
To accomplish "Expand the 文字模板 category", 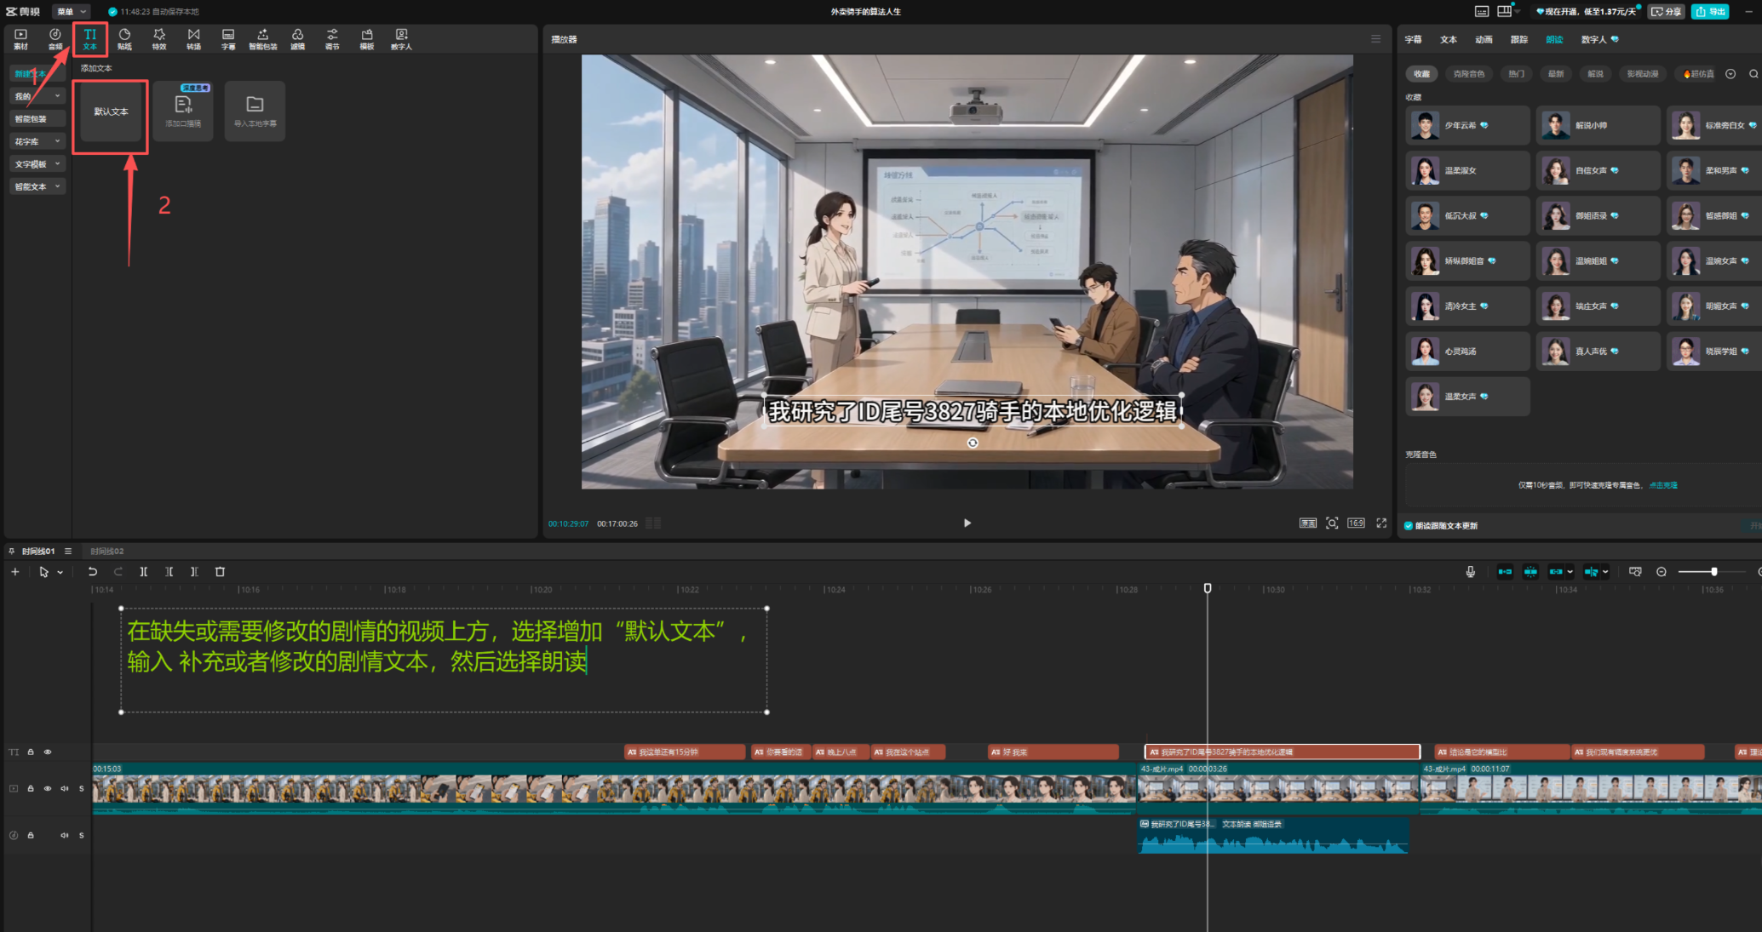I will (x=37, y=164).
